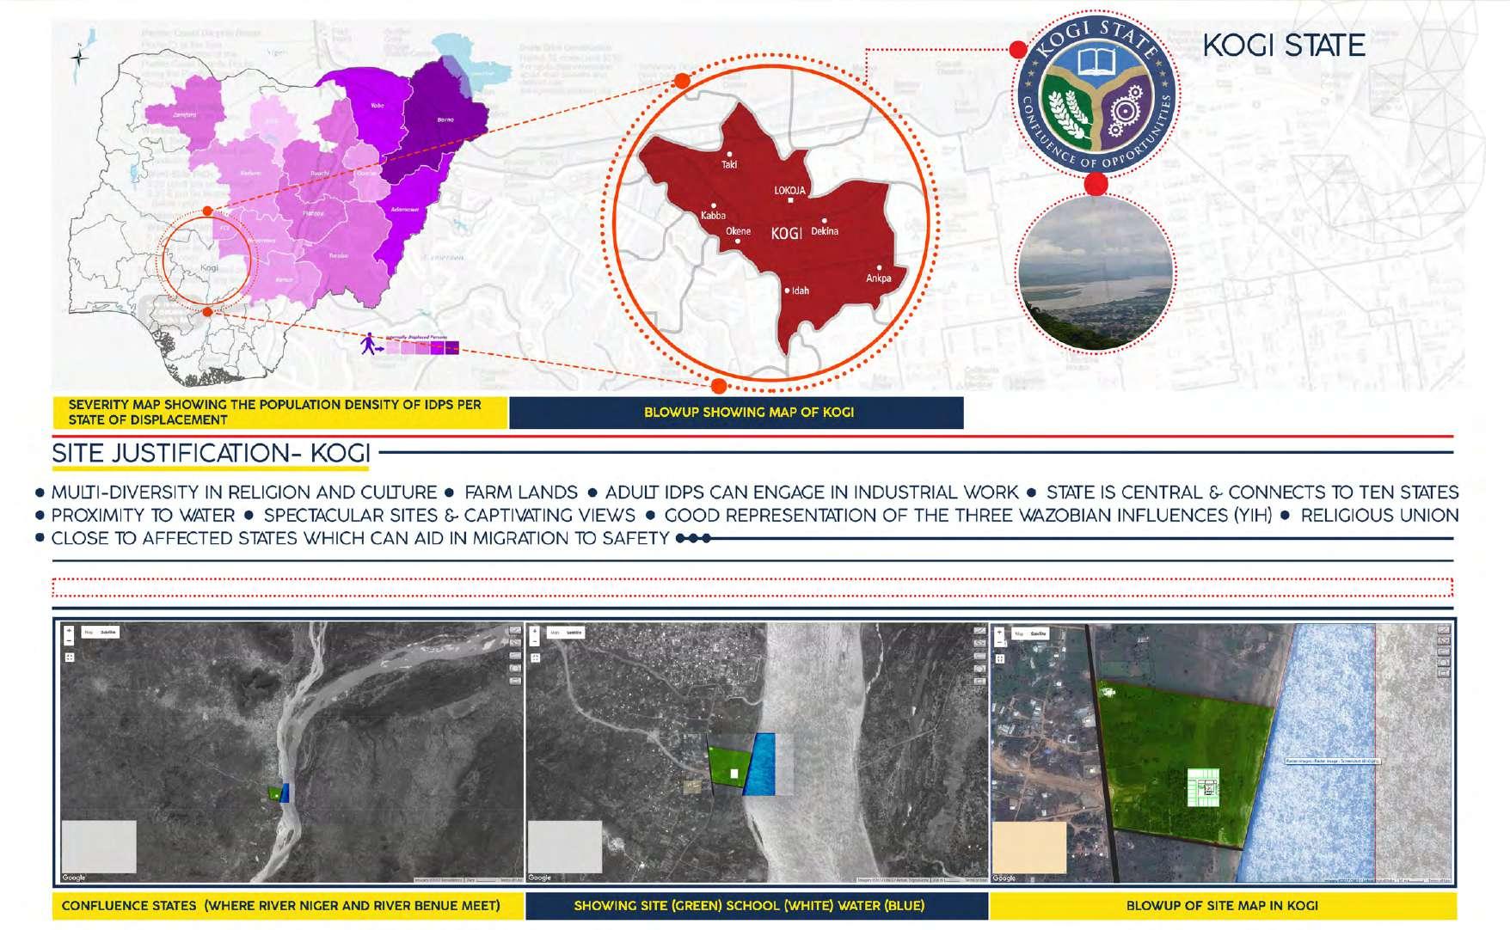
Task: Select the bottom right-edge tool on site blowup map
Action: click(1444, 673)
